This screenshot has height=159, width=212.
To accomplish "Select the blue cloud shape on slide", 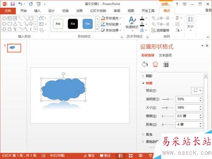I will [x=63, y=89].
